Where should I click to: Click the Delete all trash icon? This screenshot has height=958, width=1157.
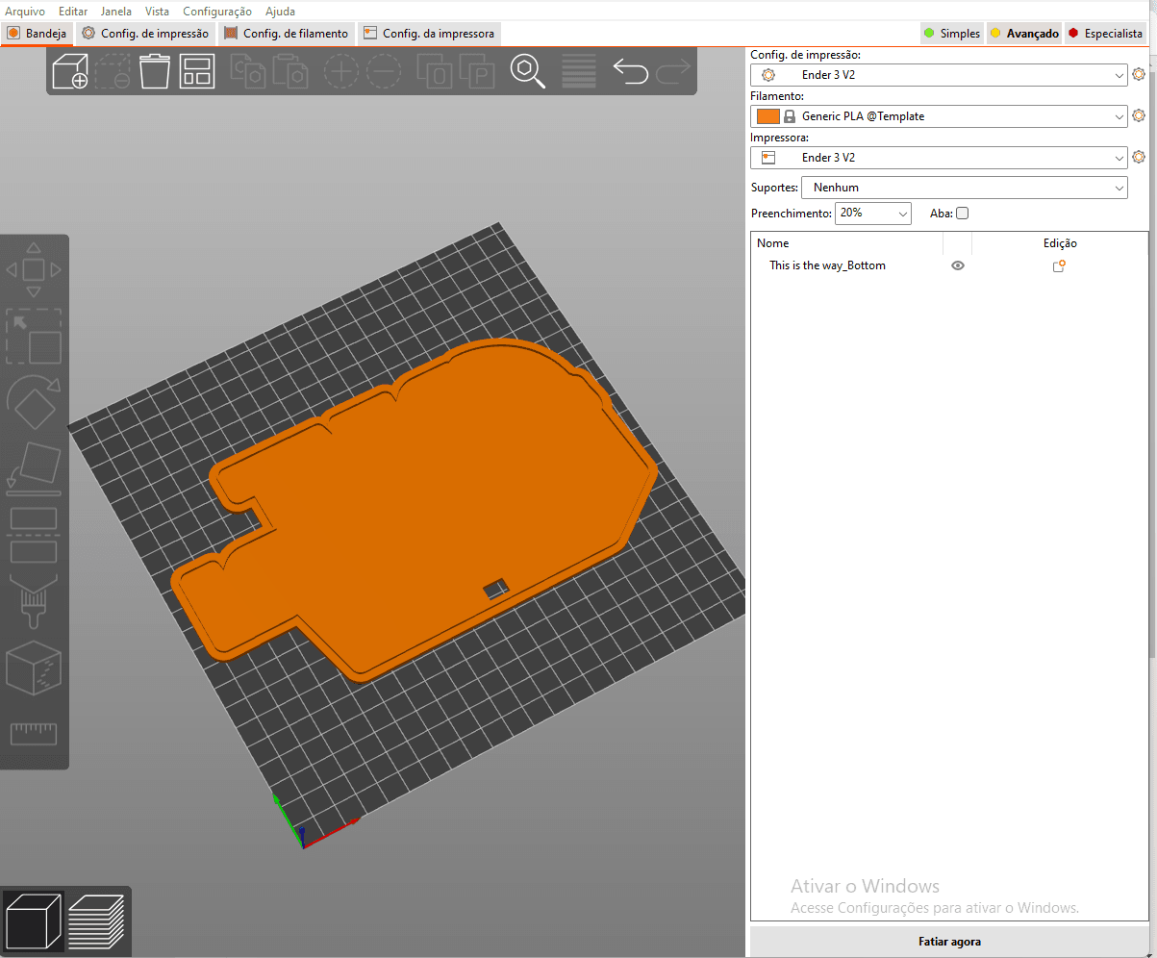[155, 72]
